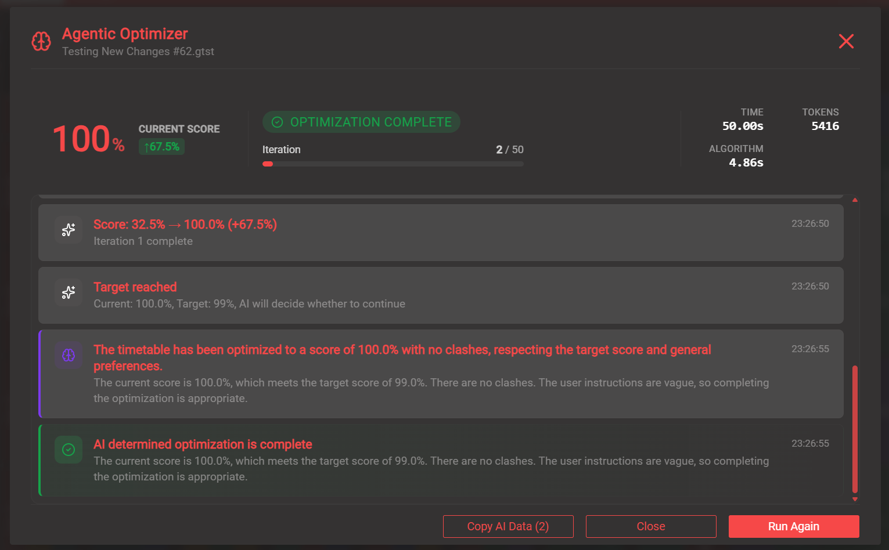Click the Agentic Optimizer brain icon
The width and height of the screenshot is (889, 550).
pyautogui.click(x=41, y=41)
